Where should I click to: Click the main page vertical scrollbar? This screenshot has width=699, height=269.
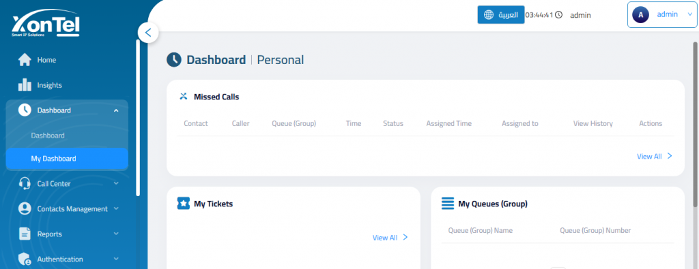pyautogui.click(x=696, y=125)
